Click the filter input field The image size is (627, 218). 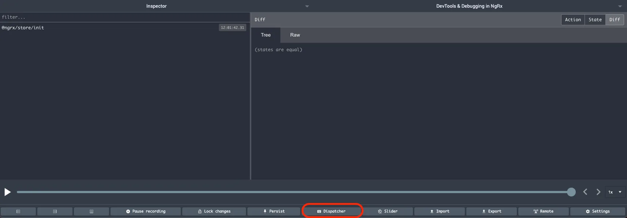click(125, 17)
